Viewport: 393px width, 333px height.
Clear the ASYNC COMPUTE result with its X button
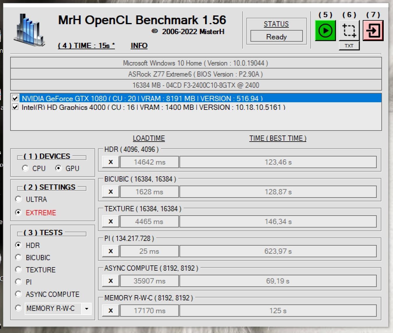111,281
